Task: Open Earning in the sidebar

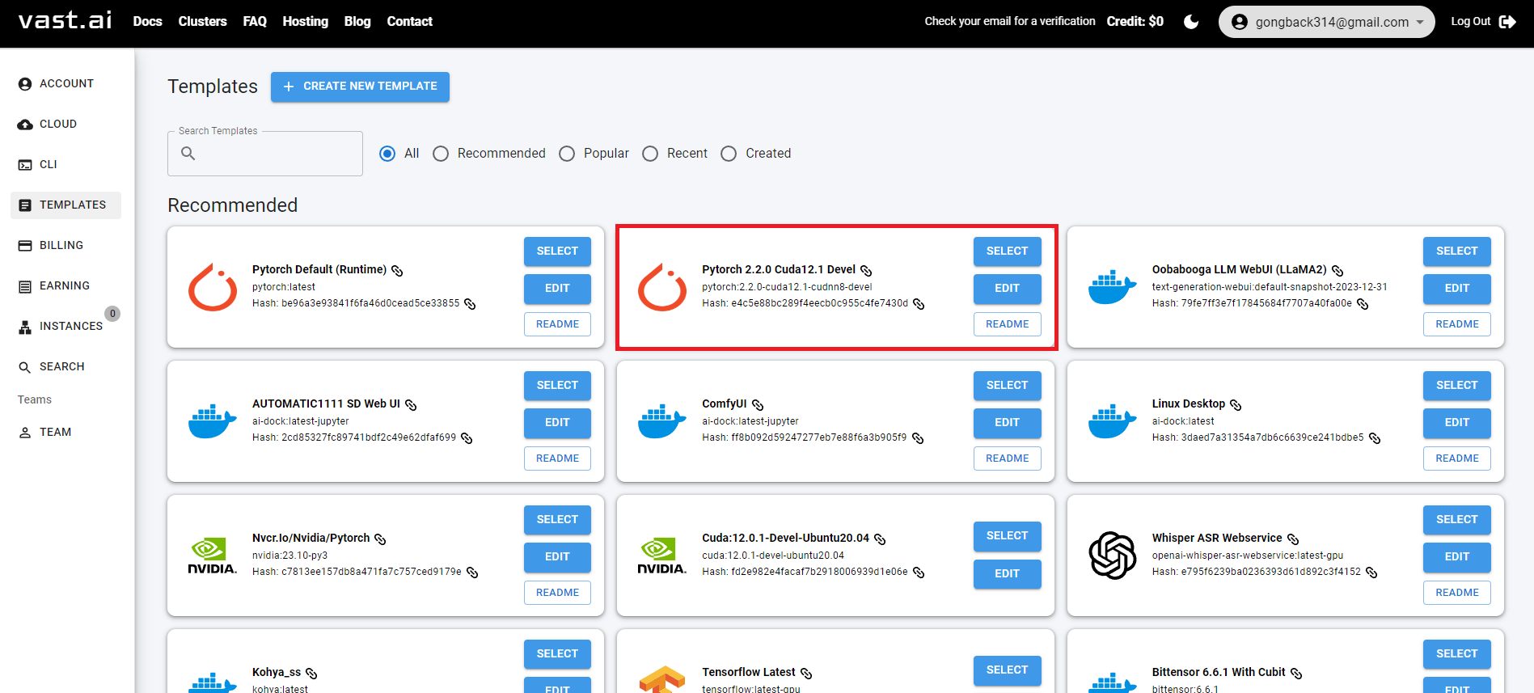Action: click(66, 286)
